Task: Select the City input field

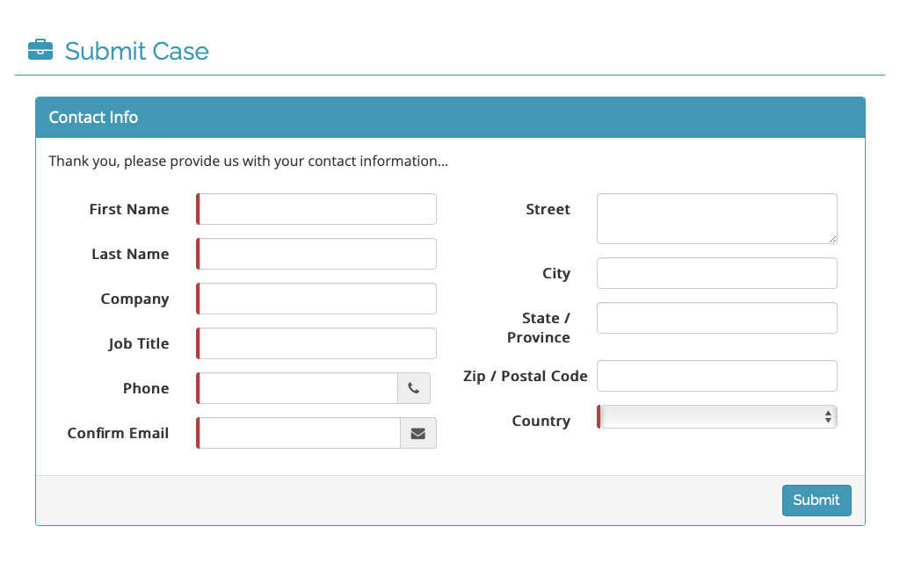Action: 716,273
